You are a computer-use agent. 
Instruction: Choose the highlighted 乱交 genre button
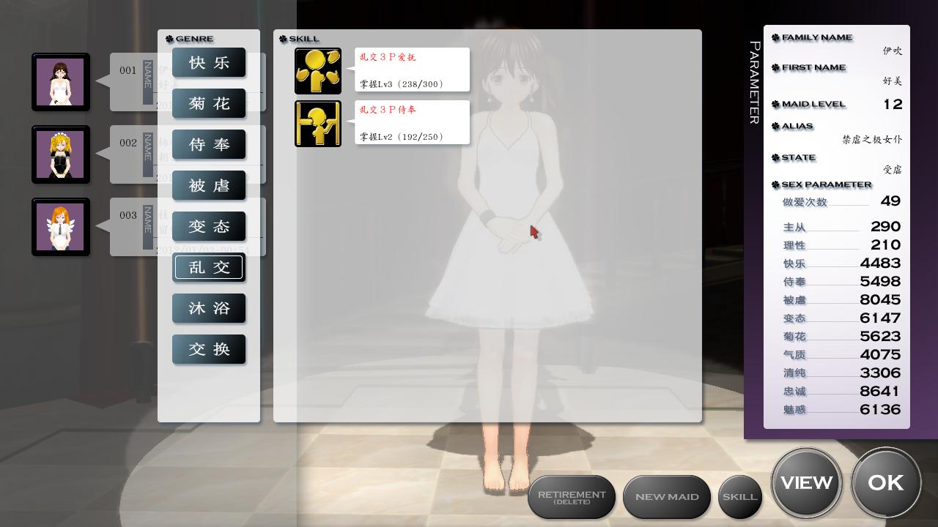pos(209,268)
